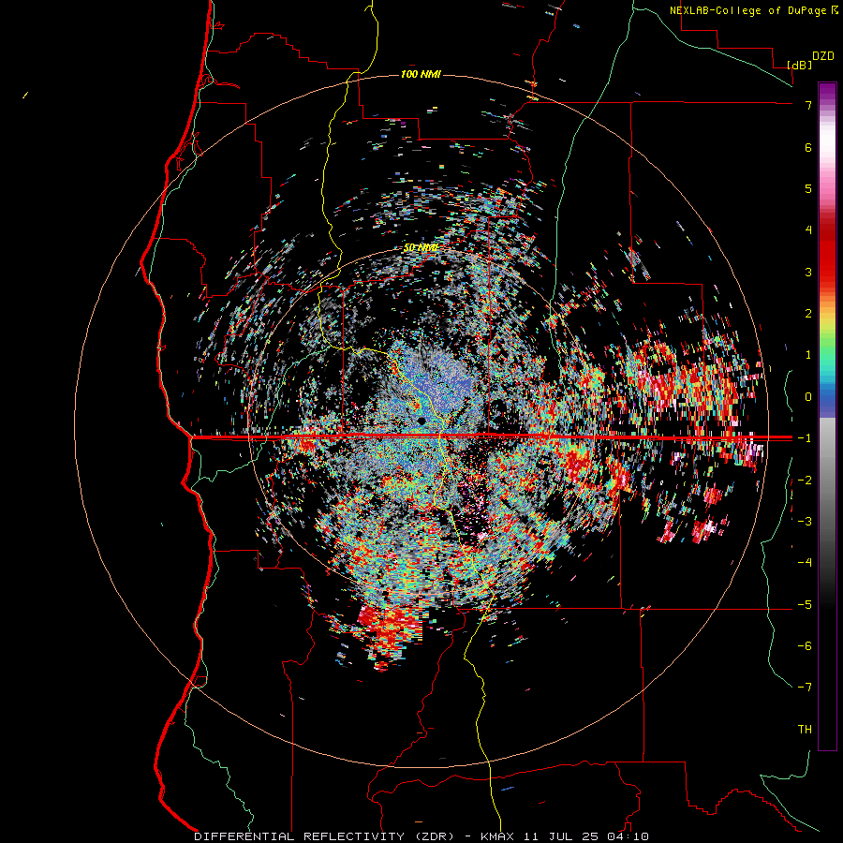Click the -7 value on color scale
Image resolution: width=843 pixels, height=843 pixels.
805,688
